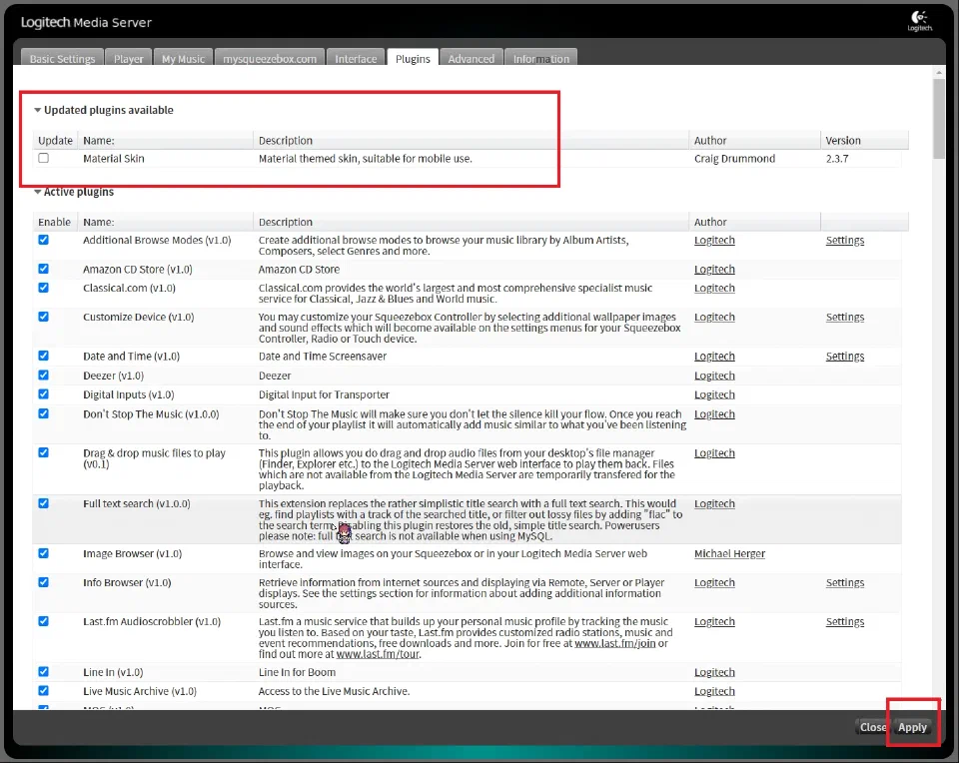Close the settings dialog with Close button
Screen dimensions: 959x763
click(x=873, y=727)
